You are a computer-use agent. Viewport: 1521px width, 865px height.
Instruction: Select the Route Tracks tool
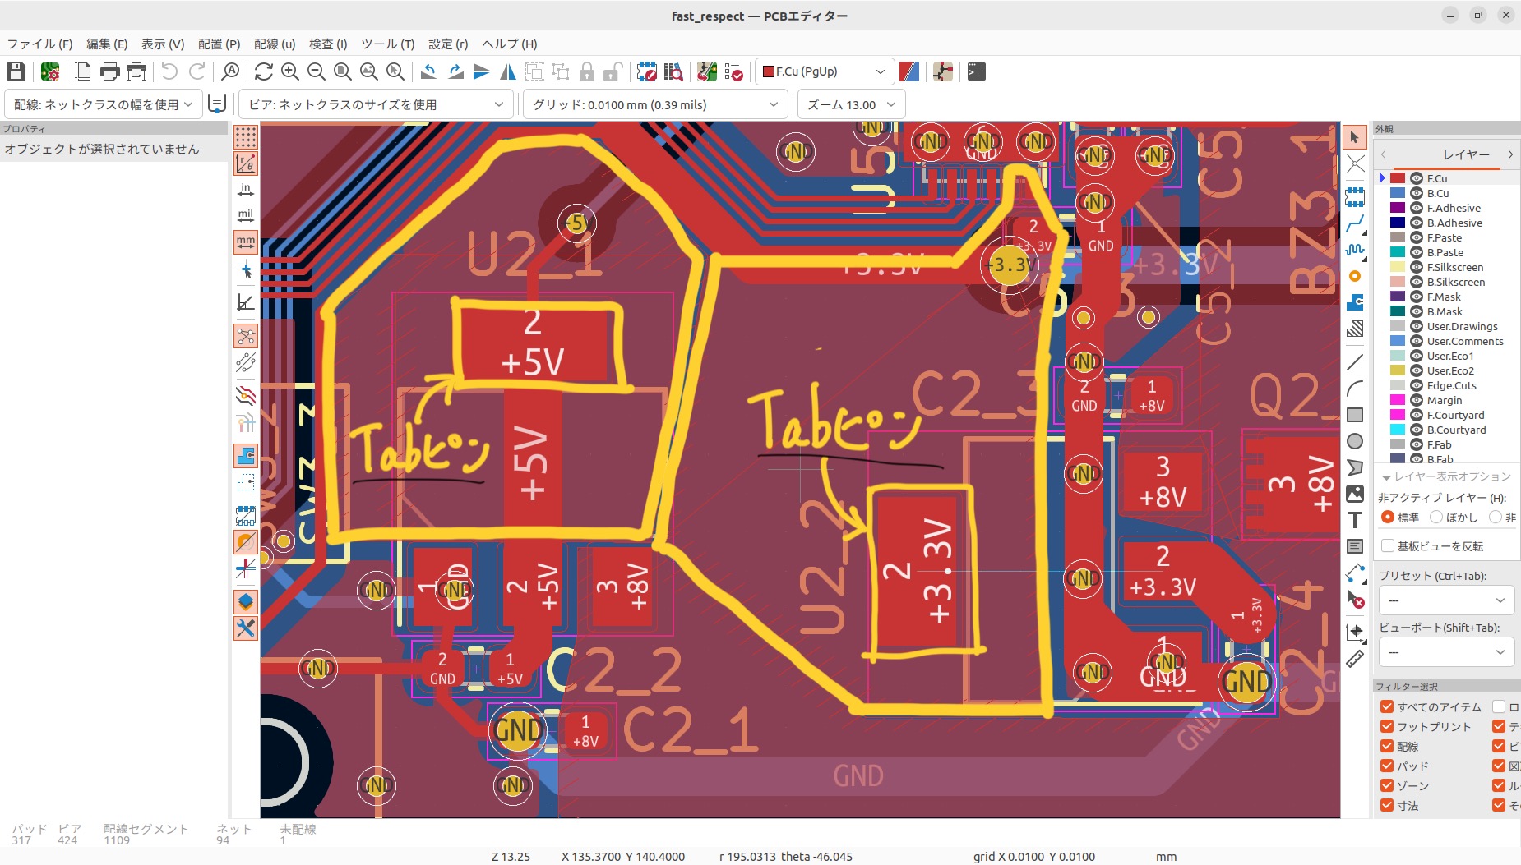click(1355, 223)
